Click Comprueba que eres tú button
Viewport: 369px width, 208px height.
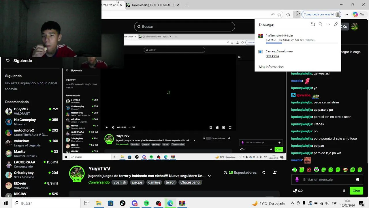[322, 14]
